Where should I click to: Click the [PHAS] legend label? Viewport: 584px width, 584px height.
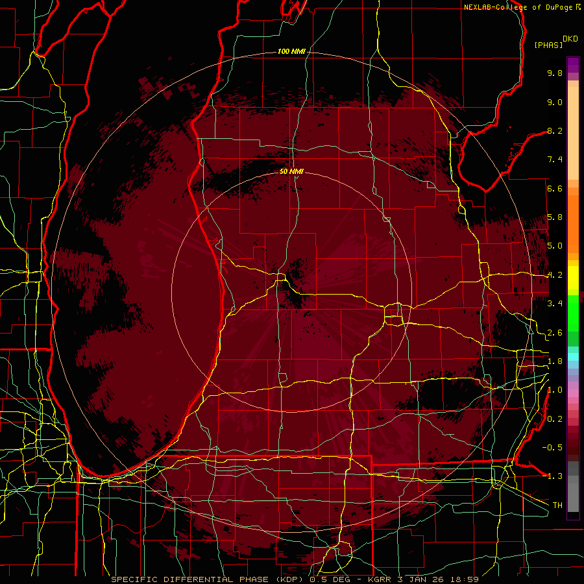548,45
